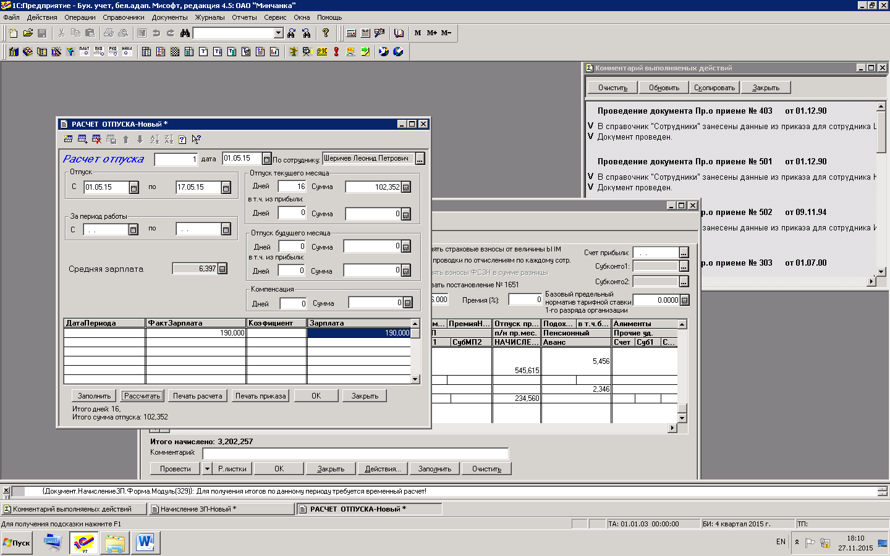The width and height of the screenshot is (890, 556).
Task: Click the Open file folder icon
Action: click(x=28, y=33)
